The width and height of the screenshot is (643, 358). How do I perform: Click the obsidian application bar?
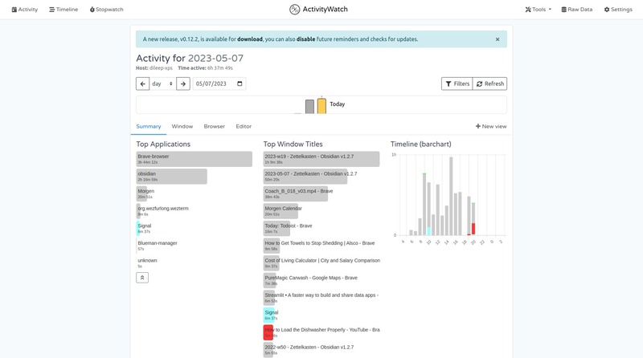(171, 177)
